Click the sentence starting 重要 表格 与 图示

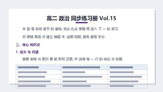click(x=73, y=59)
